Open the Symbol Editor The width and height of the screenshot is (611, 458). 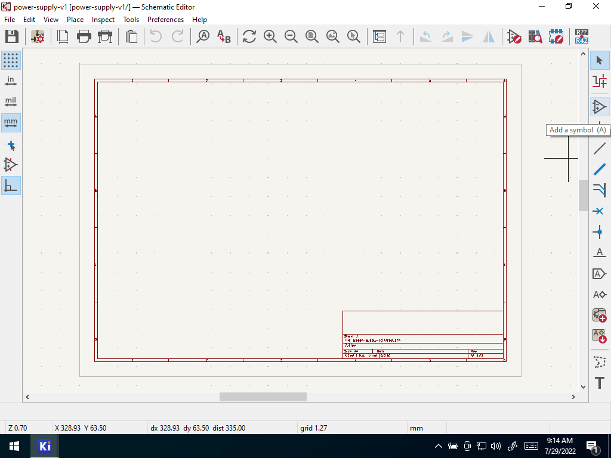tap(514, 36)
